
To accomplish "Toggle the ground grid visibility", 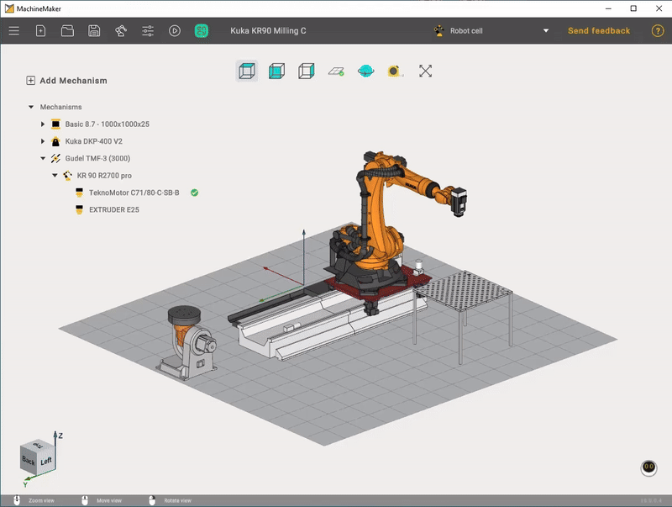I will pyautogui.click(x=336, y=71).
